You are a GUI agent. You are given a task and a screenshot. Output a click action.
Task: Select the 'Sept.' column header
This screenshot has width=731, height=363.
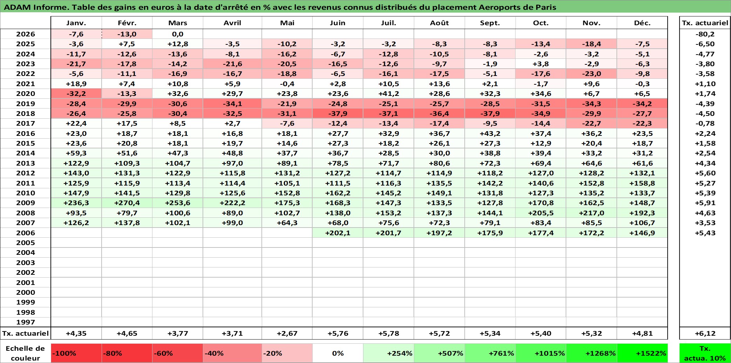click(490, 23)
